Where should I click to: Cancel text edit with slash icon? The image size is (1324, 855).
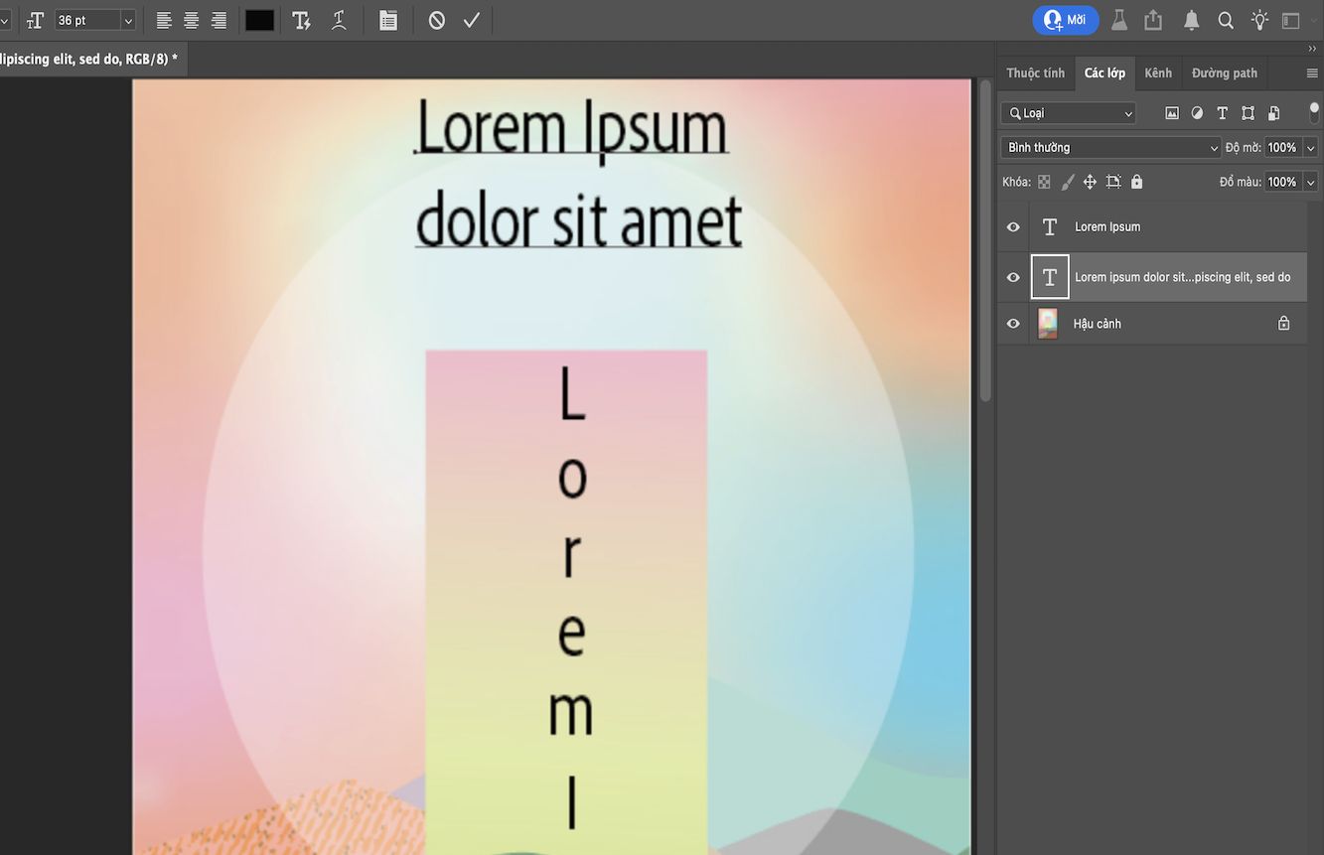click(436, 19)
